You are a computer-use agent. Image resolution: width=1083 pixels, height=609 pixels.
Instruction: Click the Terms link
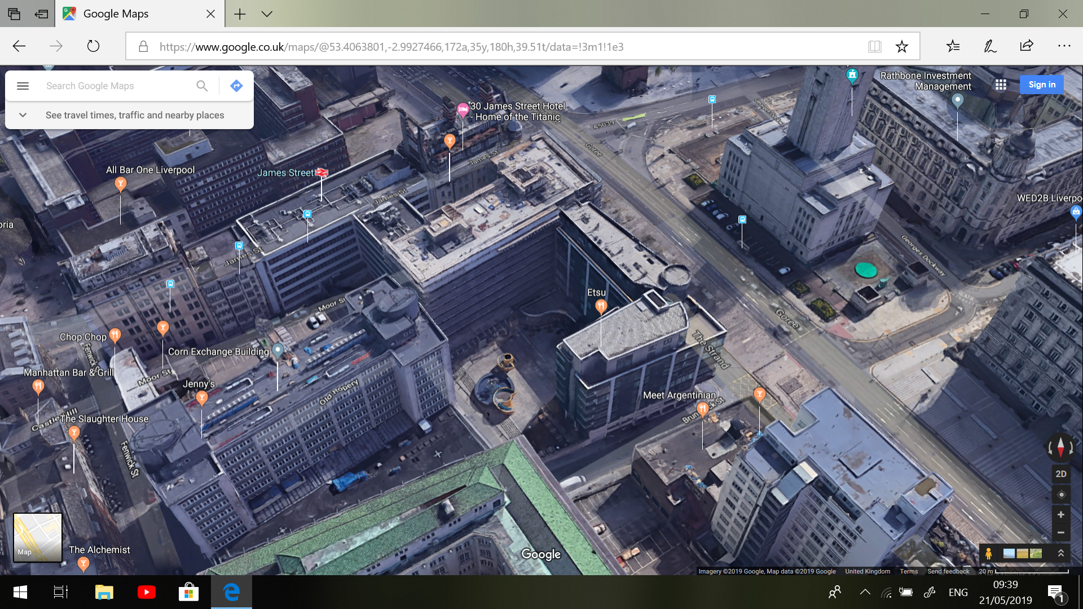pos(909,571)
